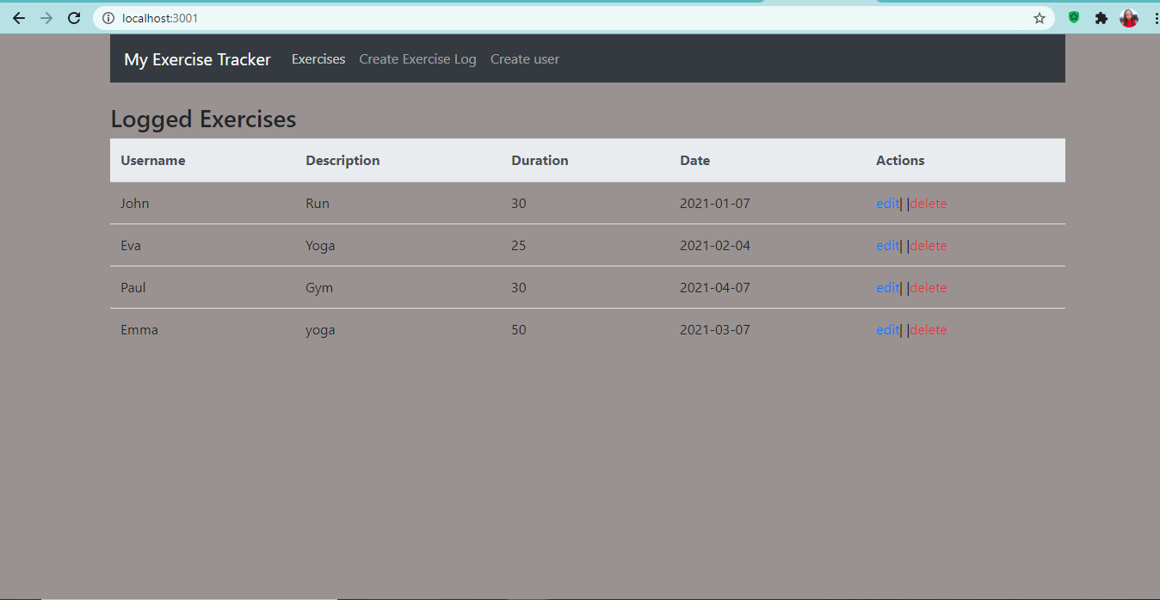Screen dimensions: 1160x600
Task: Open the green shield extension icon
Action: 1074,17
